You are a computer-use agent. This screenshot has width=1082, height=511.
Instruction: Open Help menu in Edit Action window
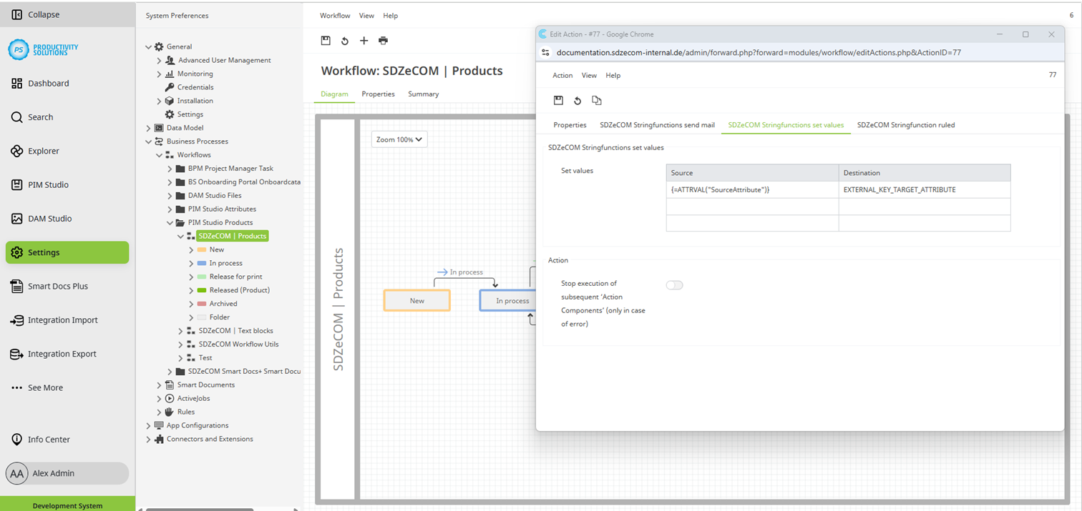pos(613,76)
